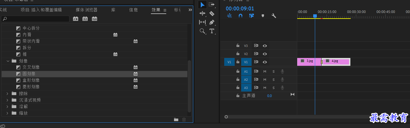Filter by YUV effects

point(95,19)
